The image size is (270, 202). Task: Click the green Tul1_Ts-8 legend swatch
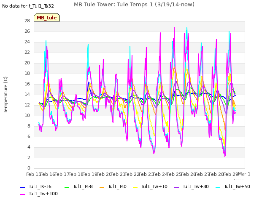point(67,187)
